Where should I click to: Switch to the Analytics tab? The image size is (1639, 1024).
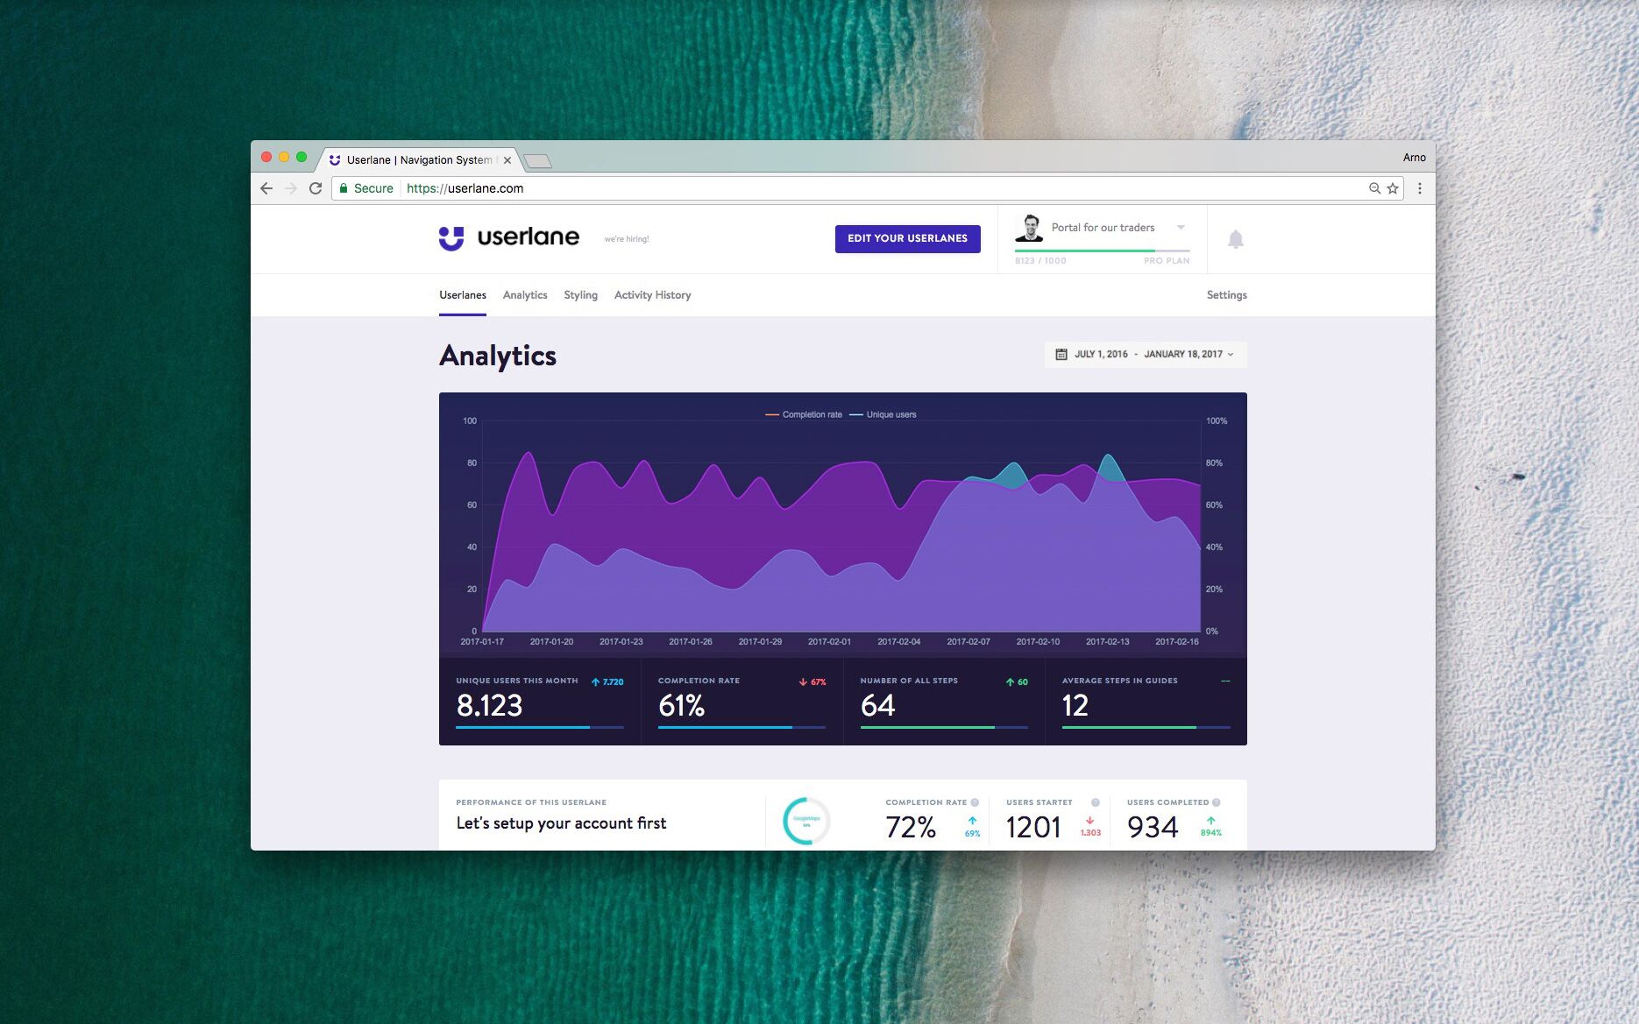point(525,295)
